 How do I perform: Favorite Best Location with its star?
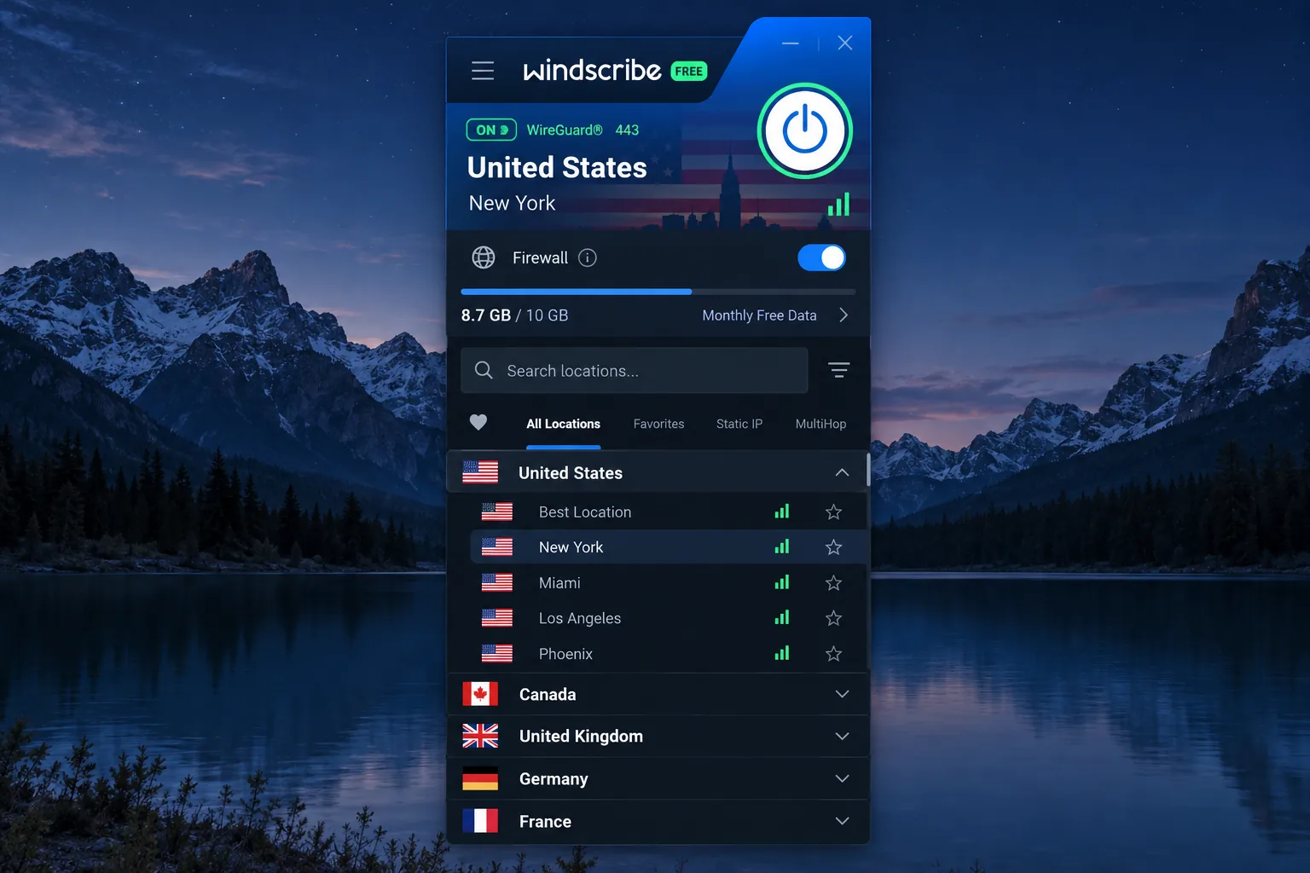click(x=833, y=512)
